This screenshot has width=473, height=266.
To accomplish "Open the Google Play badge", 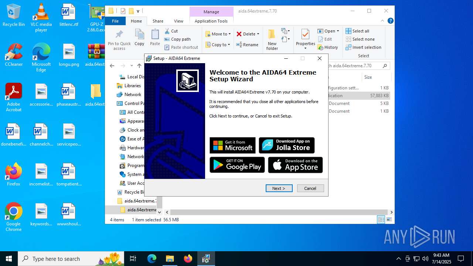I will pos(237,165).
